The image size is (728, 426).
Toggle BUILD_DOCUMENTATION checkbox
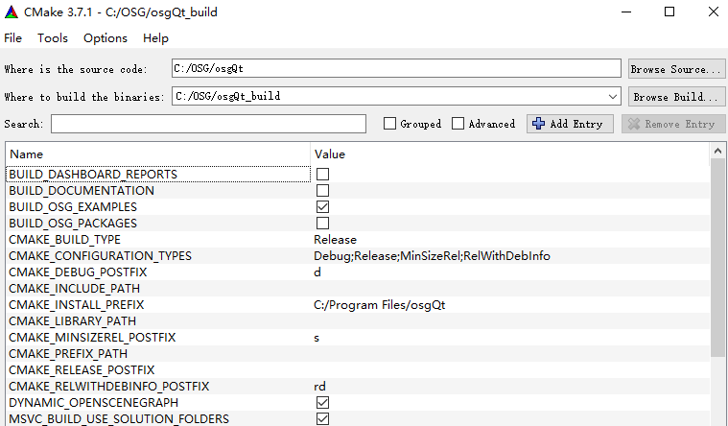click(x=322, y=191)
